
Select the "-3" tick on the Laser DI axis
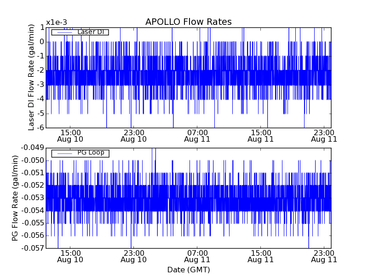[40, 85]
